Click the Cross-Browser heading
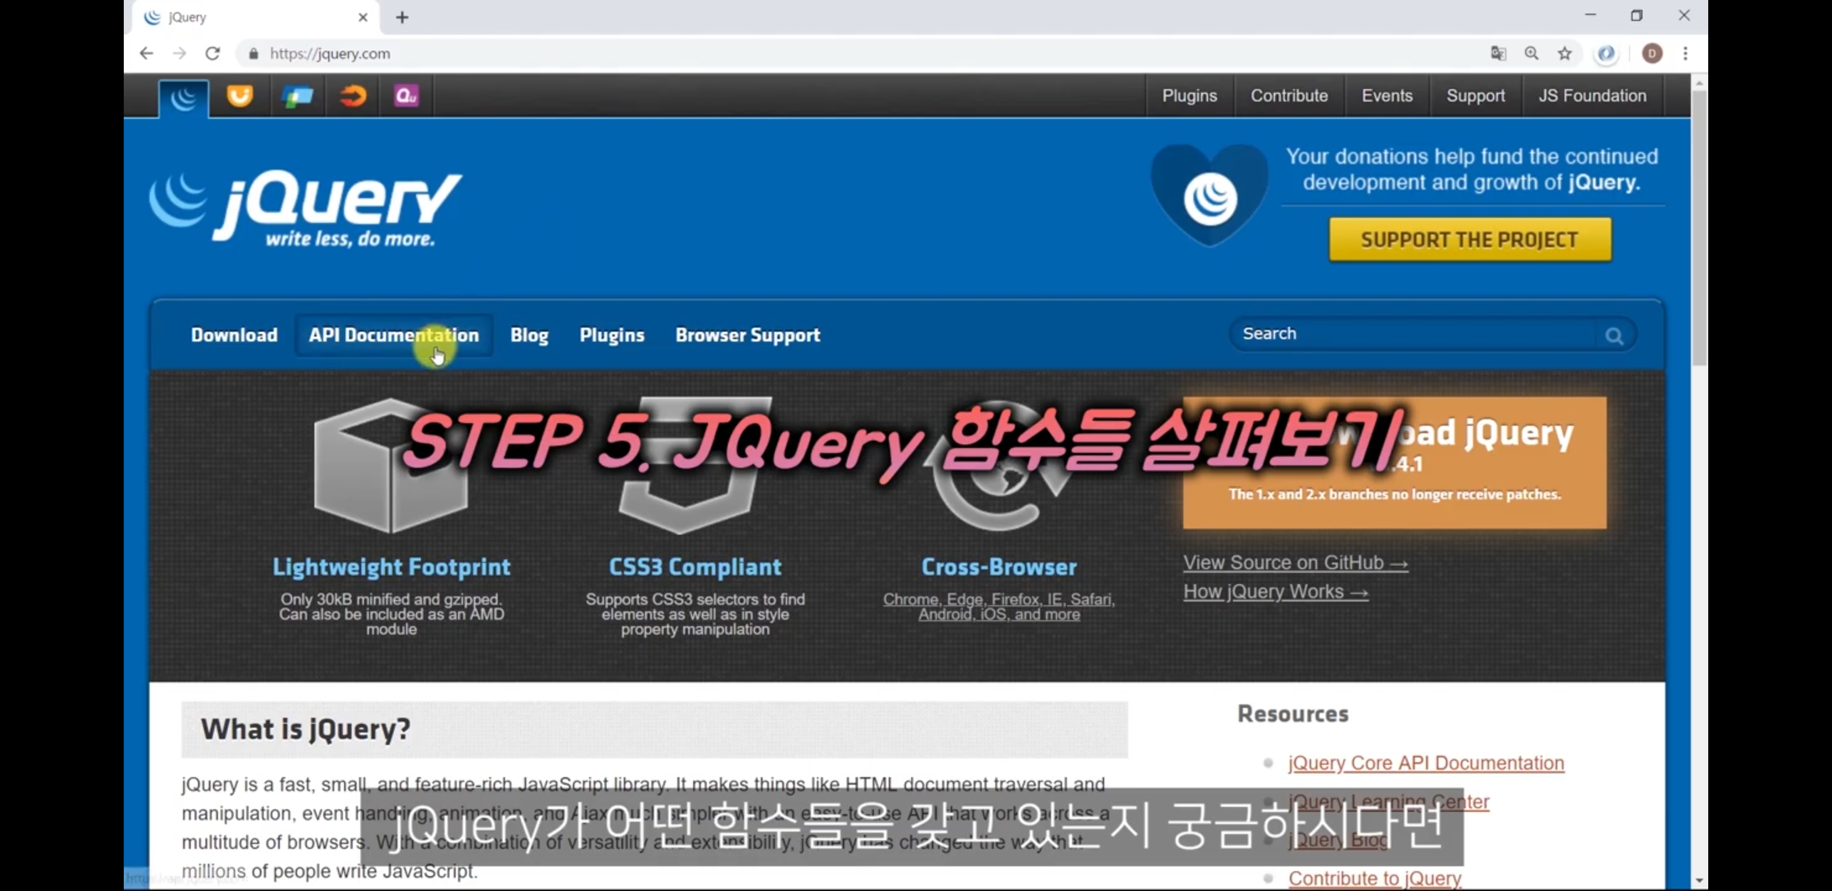The height and width of the screenshot is (891, 1832). tap(998, 567)
